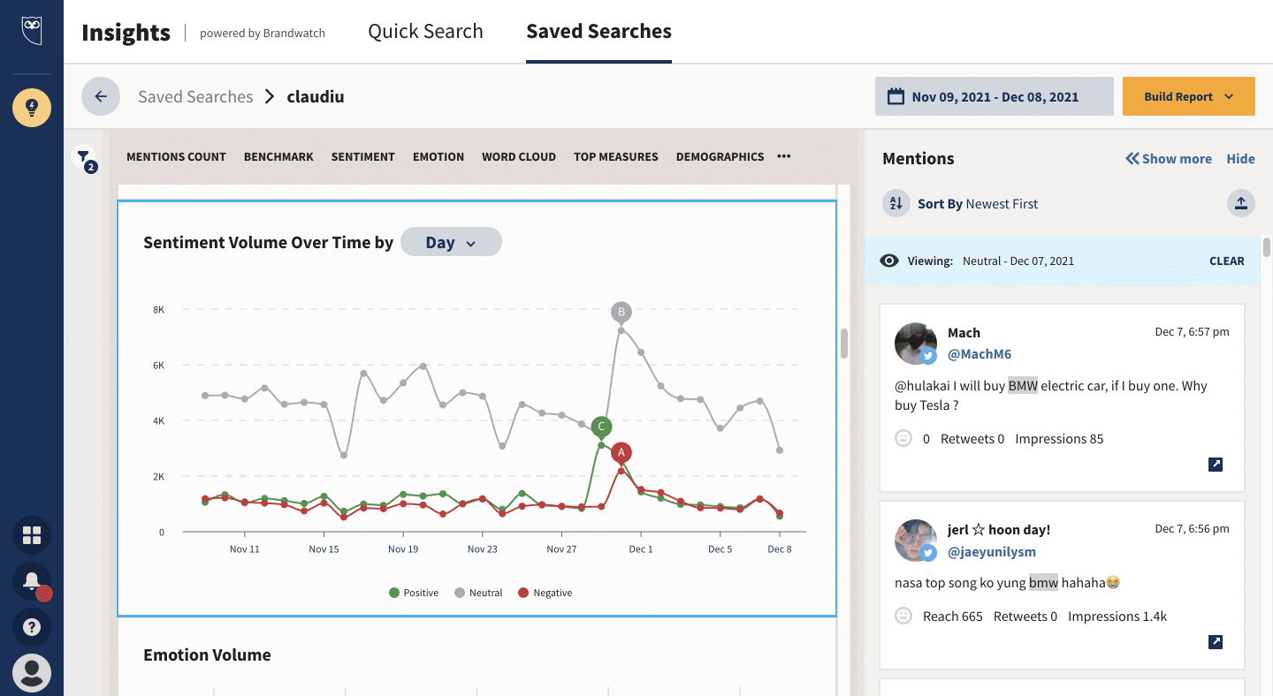Toggle Negative series in chart legend
1273x696 pixels.
(x=545, y=593)
